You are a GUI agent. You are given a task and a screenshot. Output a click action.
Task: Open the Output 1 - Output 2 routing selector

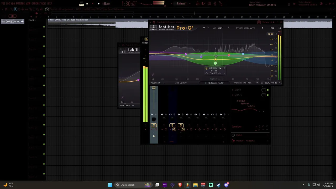coord(250,141)
